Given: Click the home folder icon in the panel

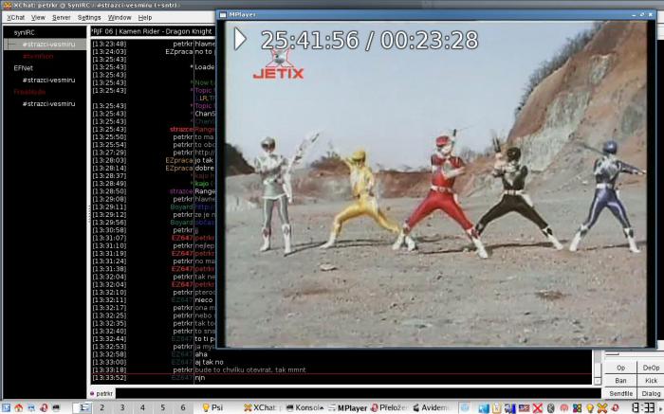Looking at the screenshot, I should point(18,407).
